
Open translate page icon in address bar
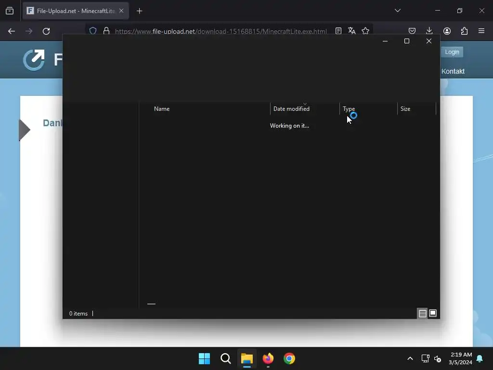(x=352, y=31)
